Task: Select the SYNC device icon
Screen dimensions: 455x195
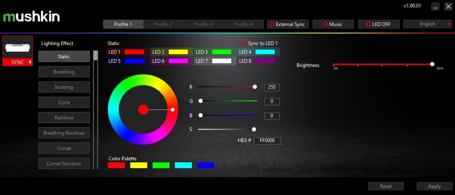Action: (x=17, y=47)
